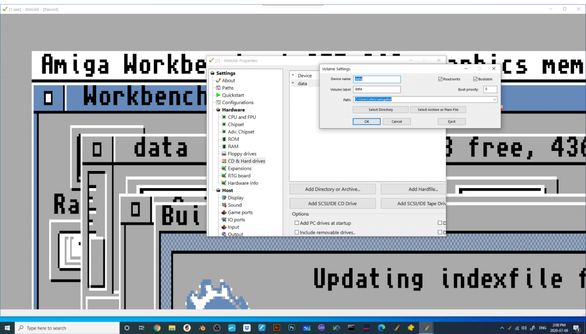The width and height of the screenshot is (586, 334).
Task: Click the Windows search box
Action: 68,328
